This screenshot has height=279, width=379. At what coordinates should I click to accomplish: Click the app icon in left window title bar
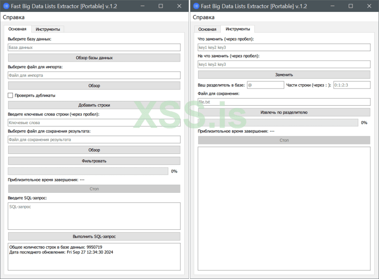[x=6, y=6]
